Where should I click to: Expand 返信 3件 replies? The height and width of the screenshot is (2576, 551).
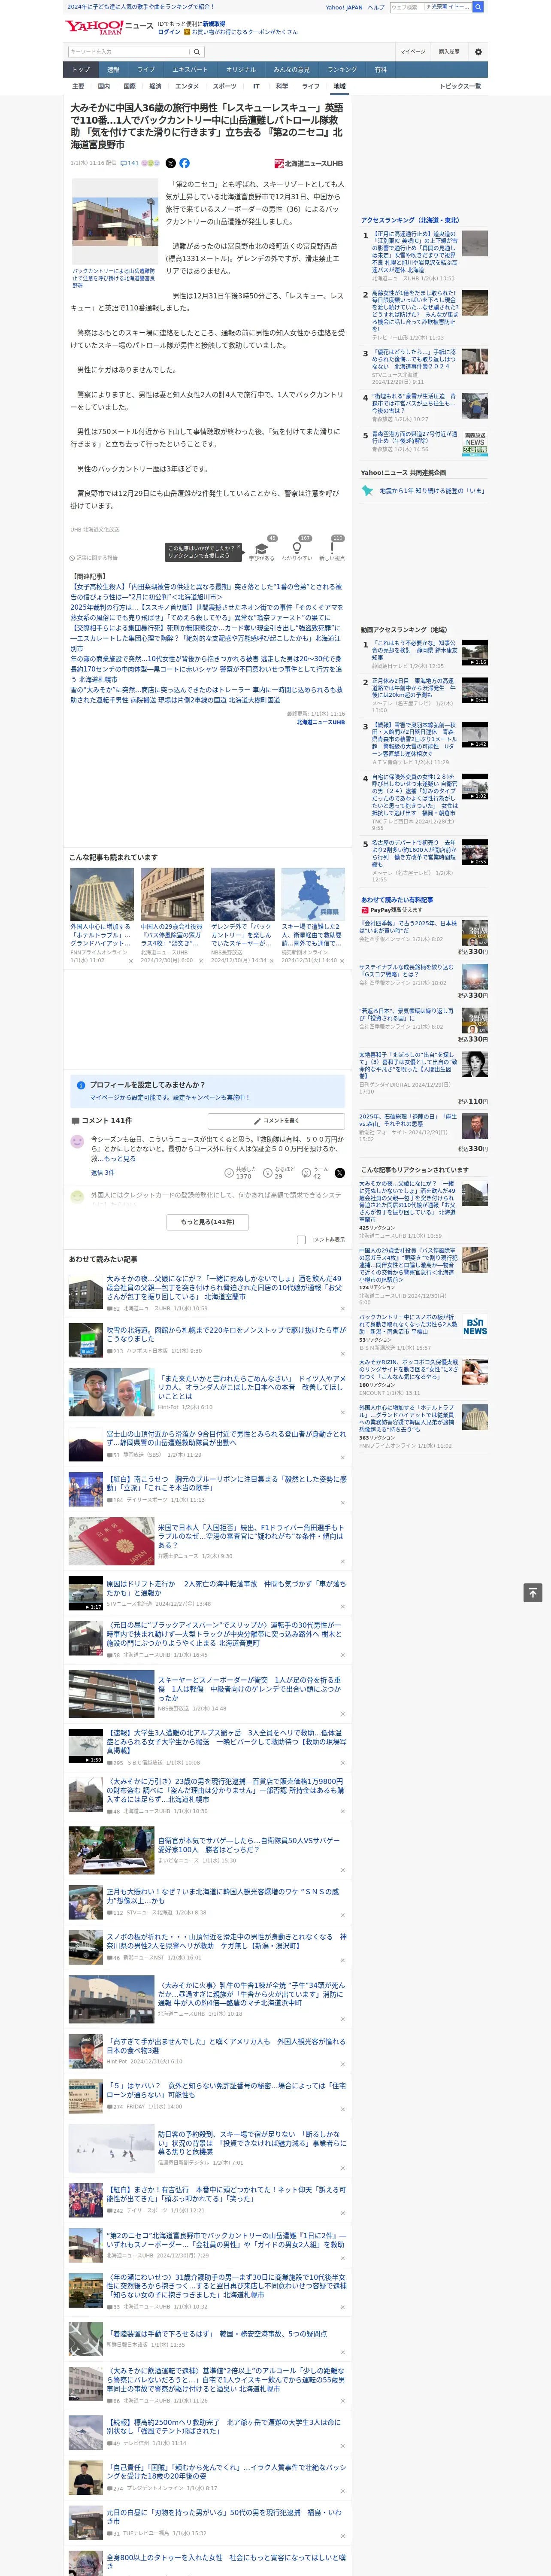click(x=102, y=1172)
